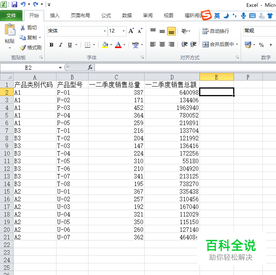Switch to the 插入 (Insert) tab

[55, 16]
